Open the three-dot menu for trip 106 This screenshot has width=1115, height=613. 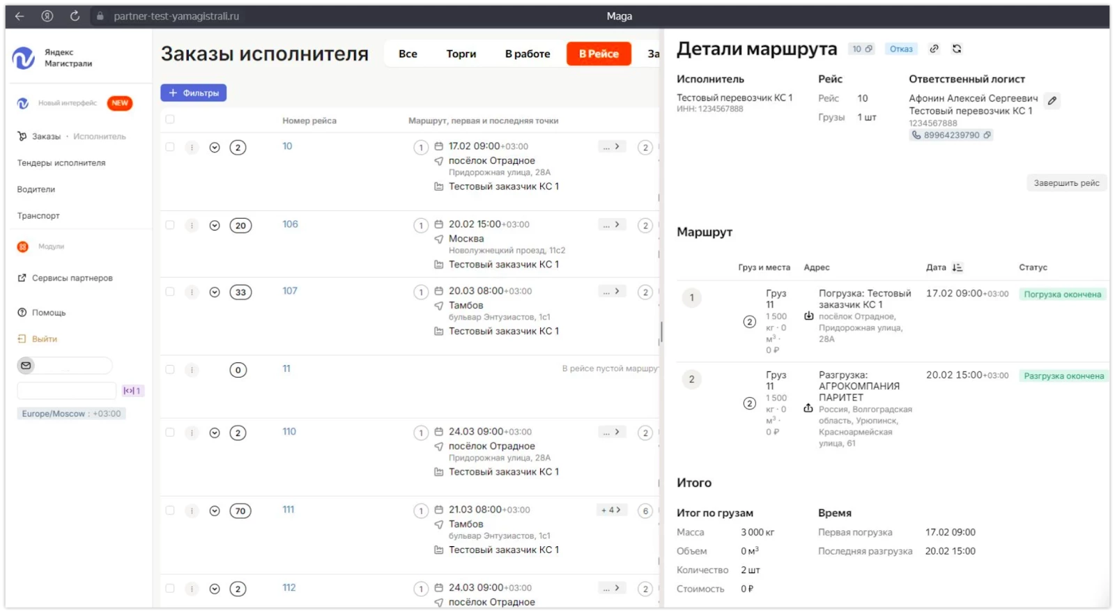click(192, 226)
